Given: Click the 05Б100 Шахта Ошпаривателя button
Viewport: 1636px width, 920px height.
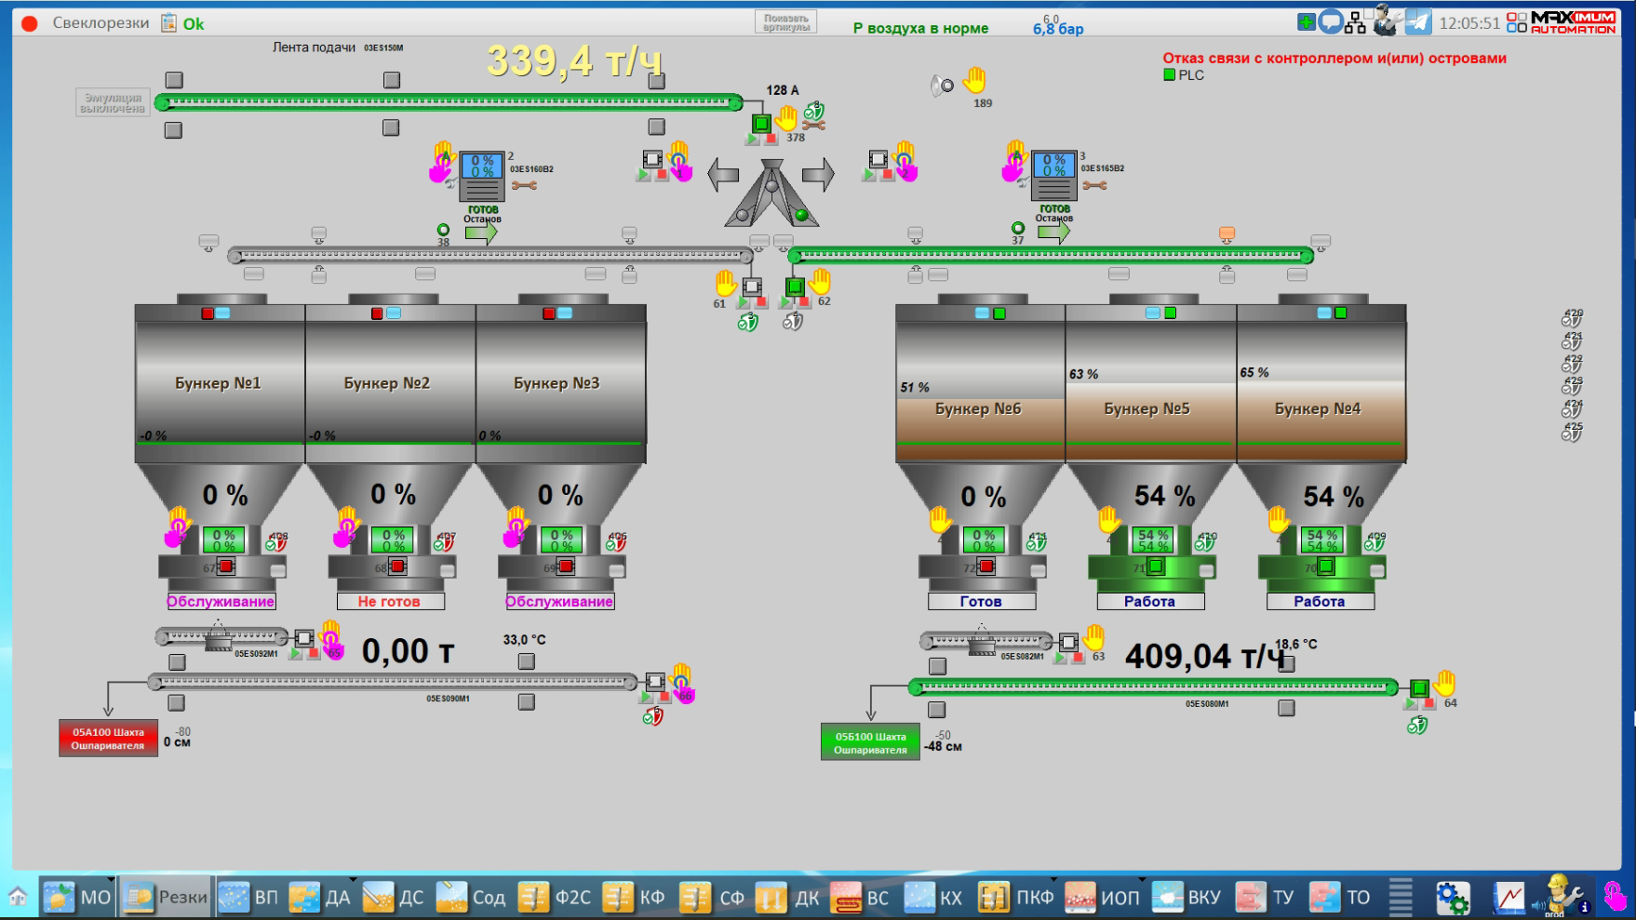Looking at the screenshot, I should point(870,742).
